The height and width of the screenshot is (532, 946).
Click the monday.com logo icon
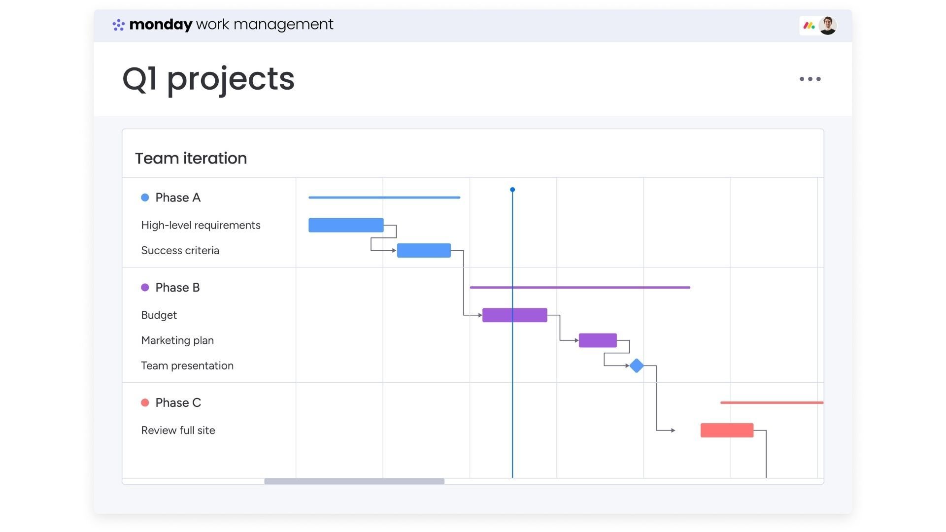pyautogui.click(x=118, y=24)
